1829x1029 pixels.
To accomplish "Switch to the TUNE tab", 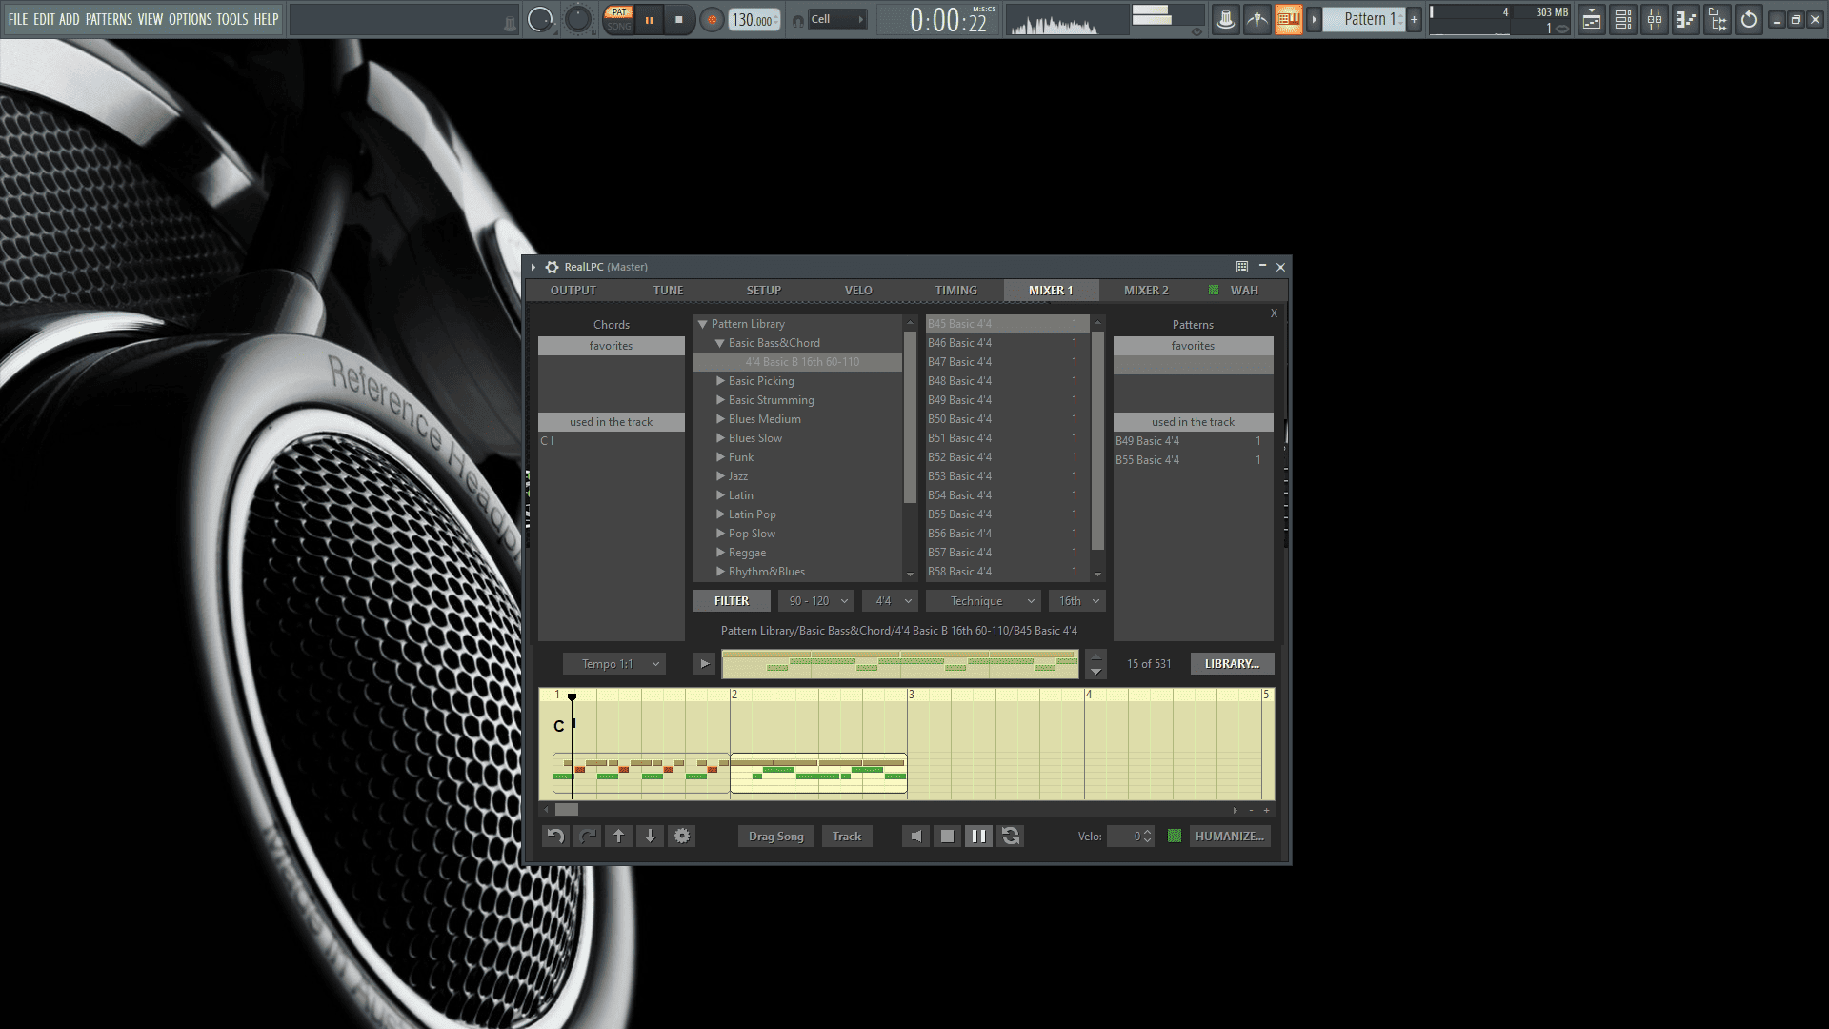I will pos(668,290).
